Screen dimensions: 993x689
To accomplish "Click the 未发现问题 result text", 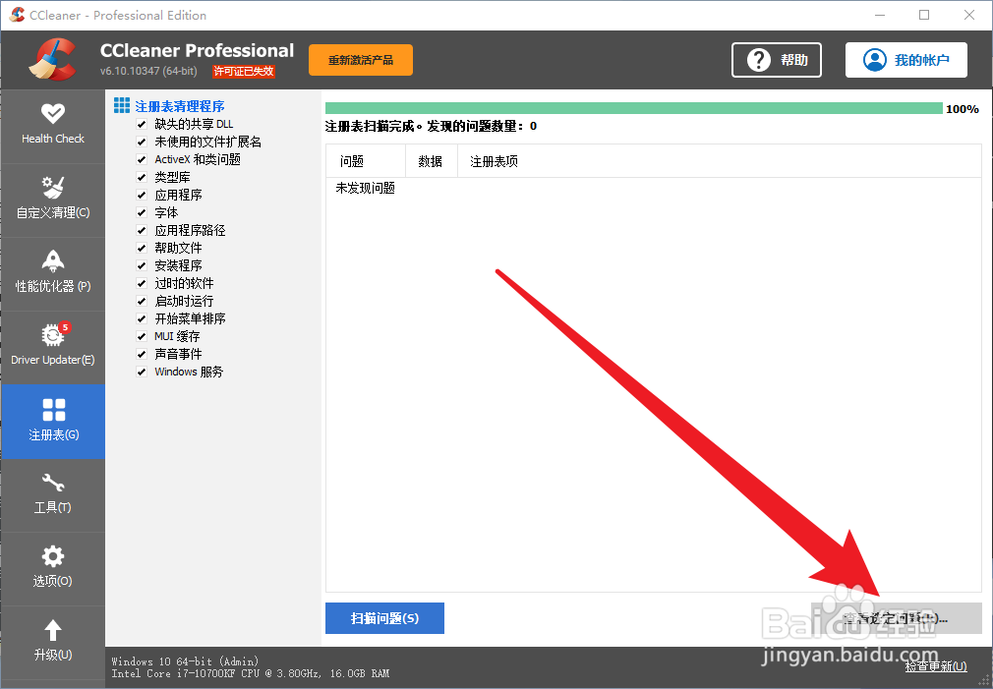I will point(366,188).
